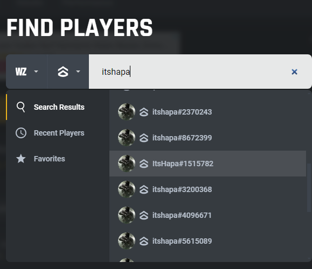Click the WZ Warzone logo

[21, 72]
